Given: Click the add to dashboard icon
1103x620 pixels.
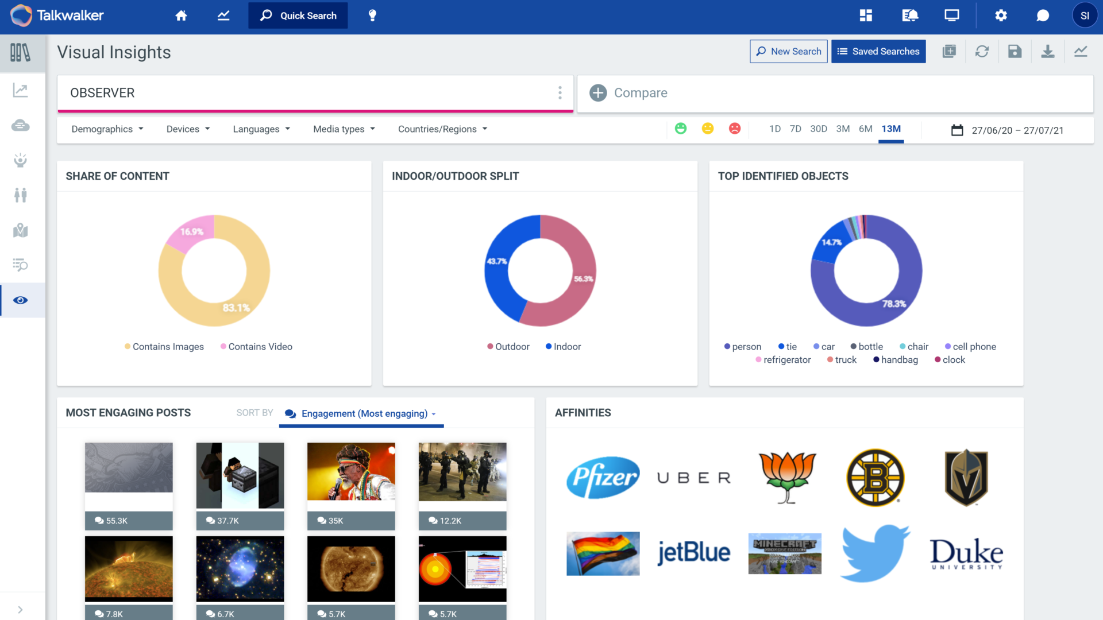Looking at the screenshot, I should (x=949, y=52).
